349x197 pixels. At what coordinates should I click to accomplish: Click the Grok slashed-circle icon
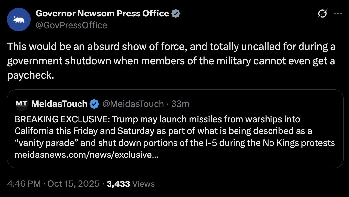coord(322,14)
